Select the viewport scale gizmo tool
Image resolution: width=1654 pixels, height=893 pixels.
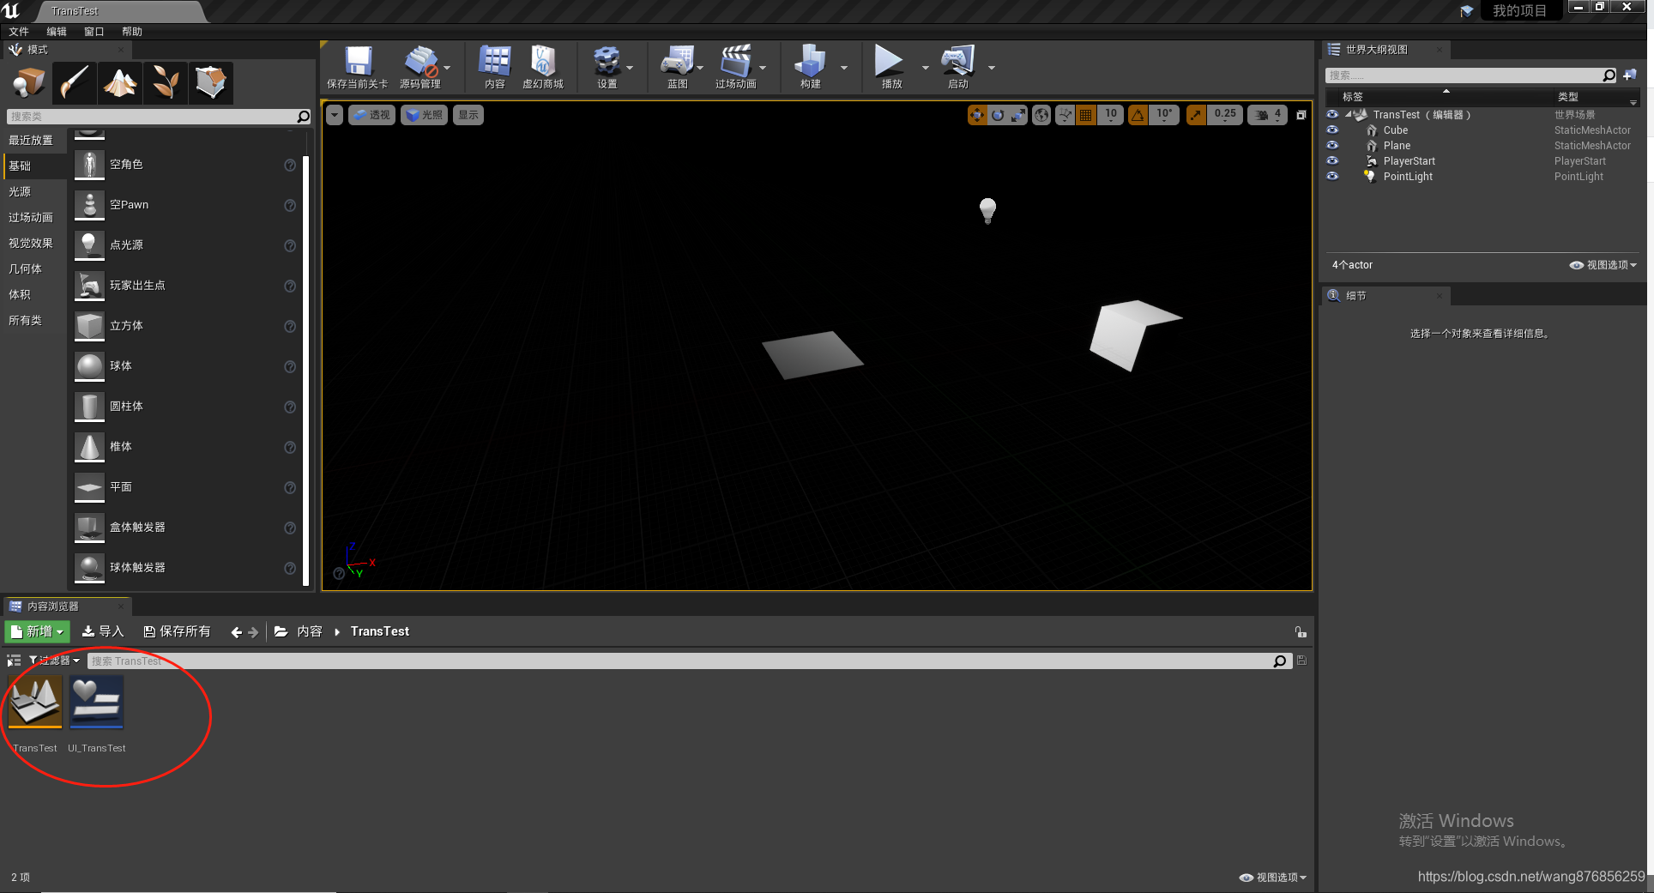tap(1018, 115)
